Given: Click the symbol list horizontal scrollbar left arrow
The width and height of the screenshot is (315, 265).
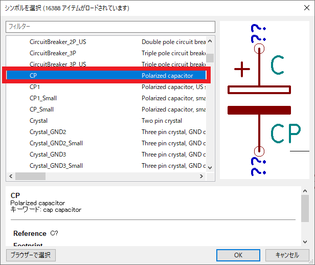Looking at the screenshot, I should click(x=10, y=176).
